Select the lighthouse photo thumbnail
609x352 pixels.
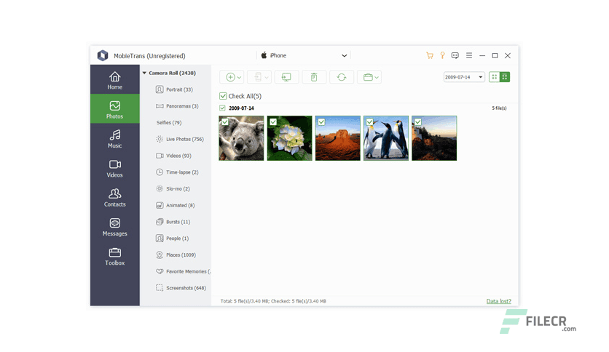click(x=434, y=138)
